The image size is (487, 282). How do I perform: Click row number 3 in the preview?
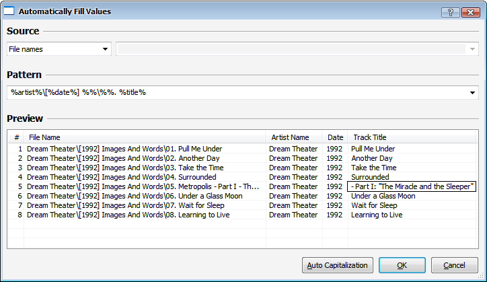tap(20, 168)
